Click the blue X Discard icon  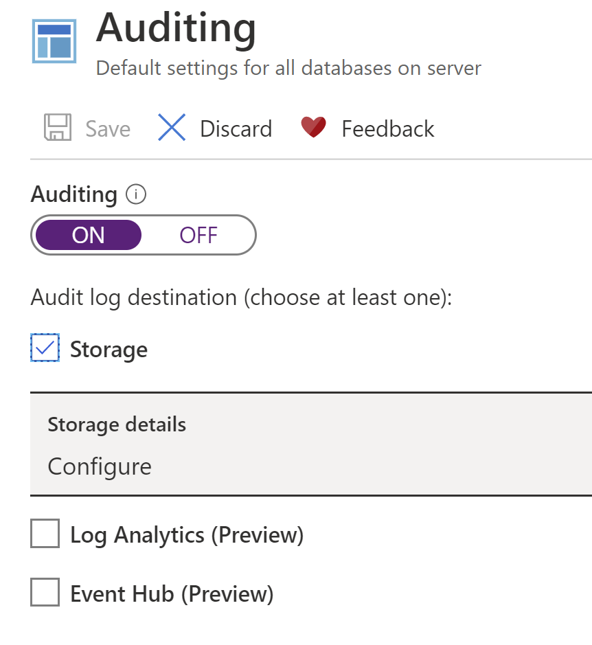[172, 128]
